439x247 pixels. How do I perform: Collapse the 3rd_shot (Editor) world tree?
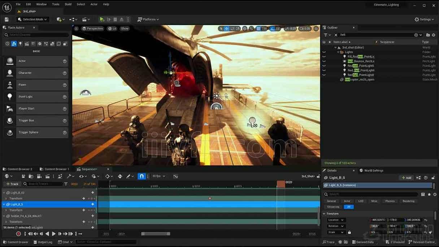(x=335, y=48)
